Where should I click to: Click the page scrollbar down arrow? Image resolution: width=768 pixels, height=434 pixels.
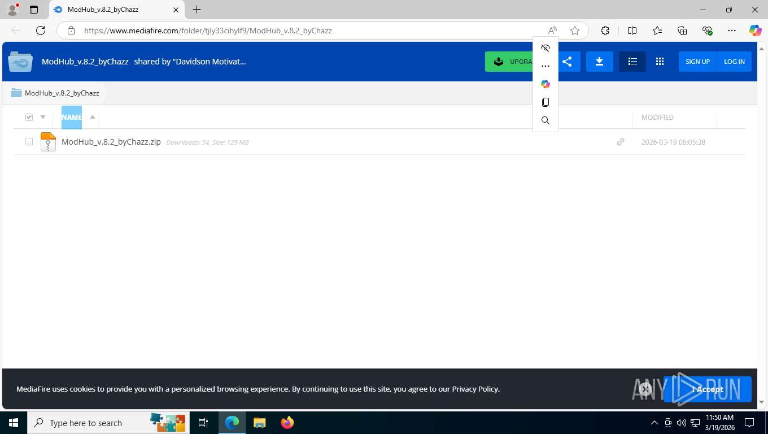click(x=762, y=402)
